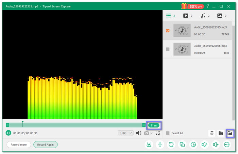Uncheck the Audio_250919122315.mp3 checkbox
Image resolution: width=238 pixels, height=154 pixels.
pos(168,31)
